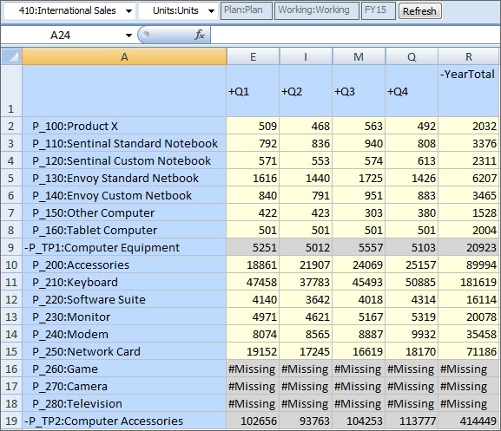Select the P_100:Product X cell
The width and height of the screenshot is (501, 431).
[124, 126]
